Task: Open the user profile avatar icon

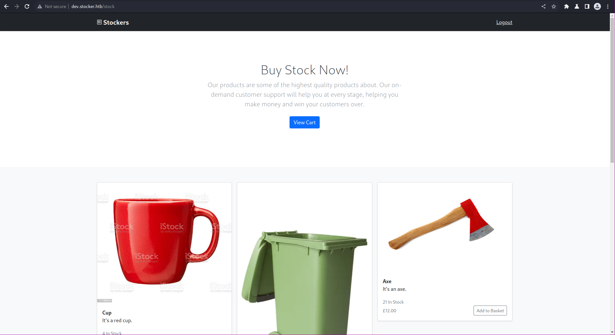Action: pyautogui.click(x=597, y=6)
